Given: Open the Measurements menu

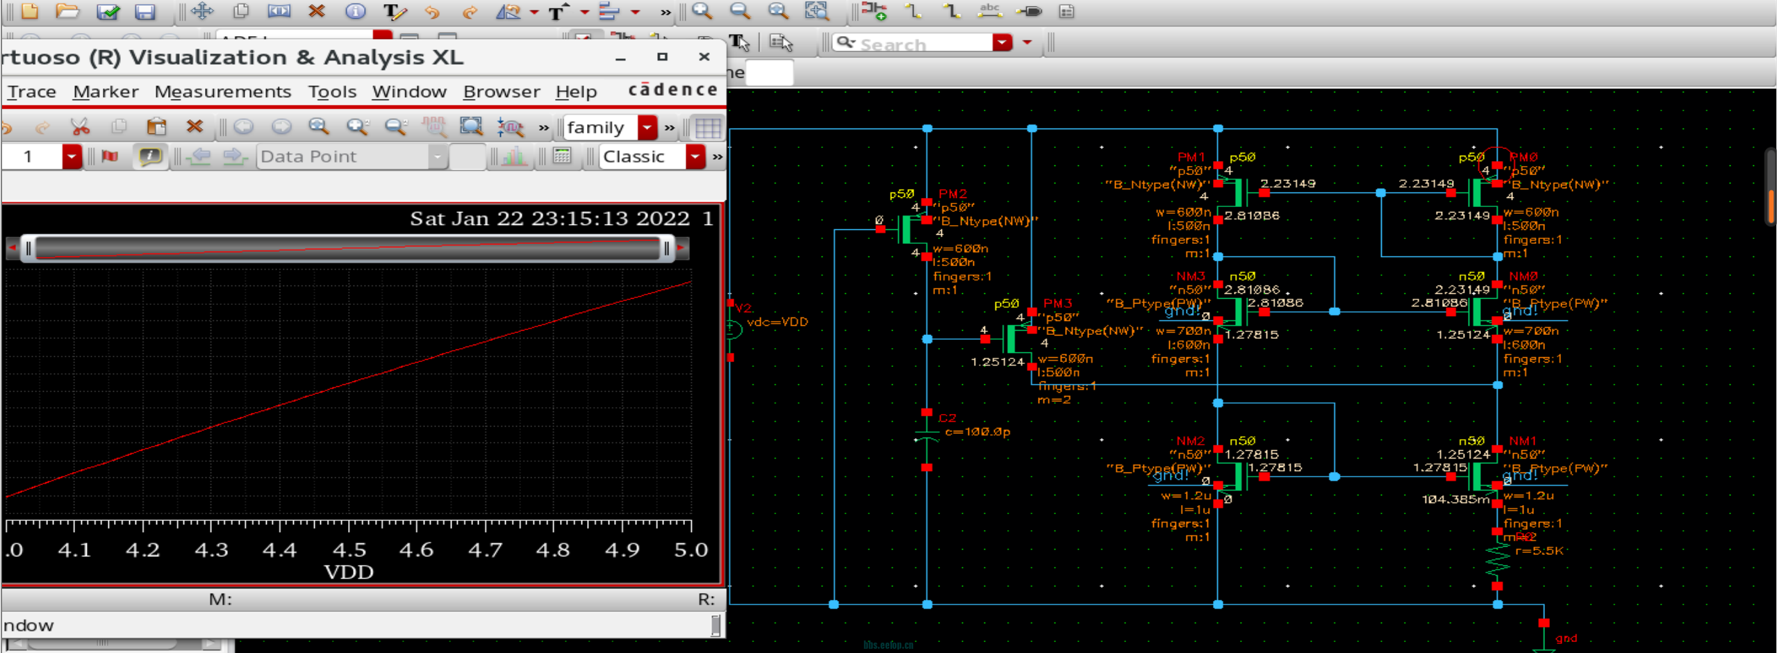Looking at the screenshot, I should [x=222, y=92].
